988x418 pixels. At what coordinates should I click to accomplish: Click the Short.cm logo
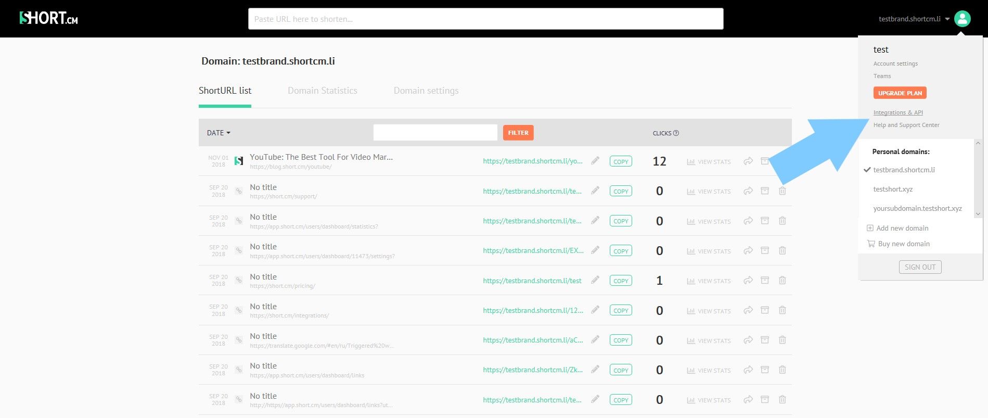(48, 18)
